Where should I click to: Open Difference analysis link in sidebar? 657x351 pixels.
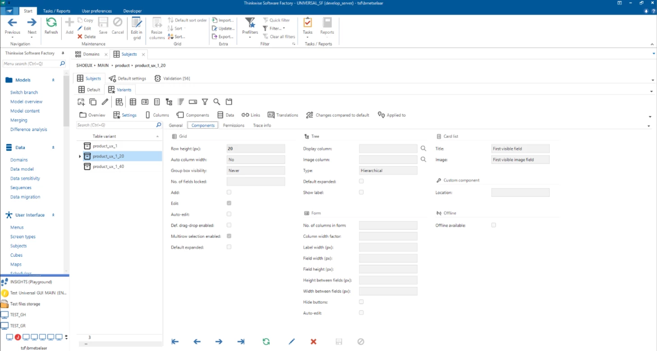[28, 129]
